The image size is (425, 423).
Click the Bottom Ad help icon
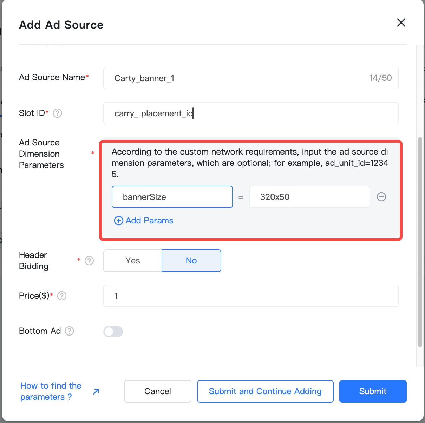pyautogui.click(x=70, y=331)
